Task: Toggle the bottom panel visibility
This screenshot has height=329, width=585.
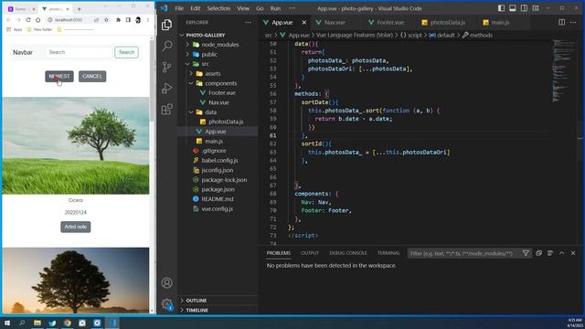Action: pyautogui.click(x=513, y=8)
